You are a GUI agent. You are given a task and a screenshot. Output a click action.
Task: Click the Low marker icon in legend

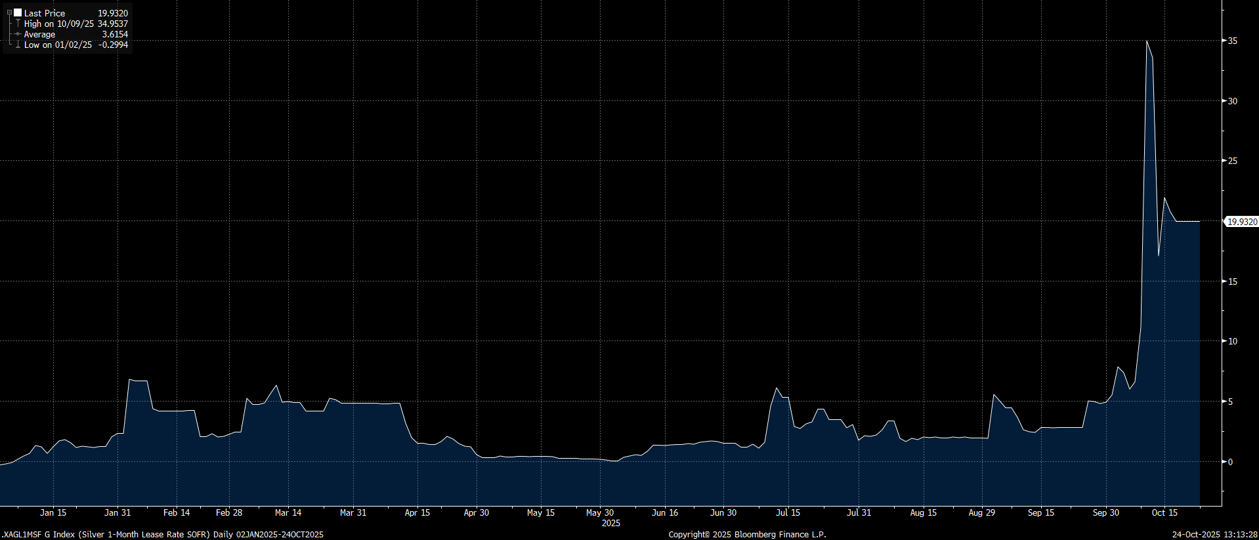(18, 45)
